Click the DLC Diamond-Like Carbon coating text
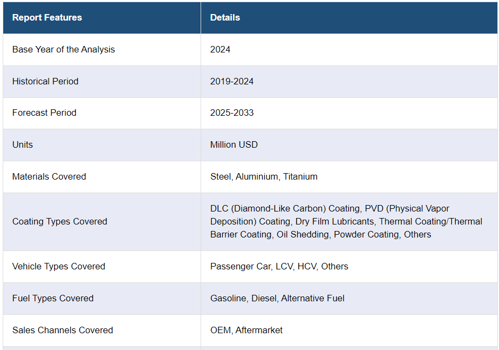499x350 pixels. 285,208
